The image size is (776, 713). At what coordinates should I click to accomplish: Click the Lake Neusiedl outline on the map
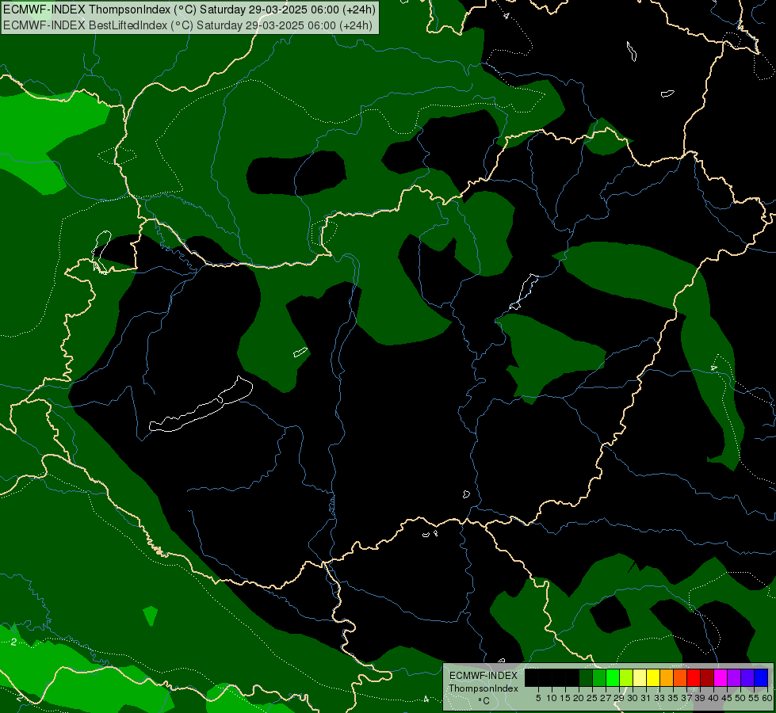pos(101,251)
